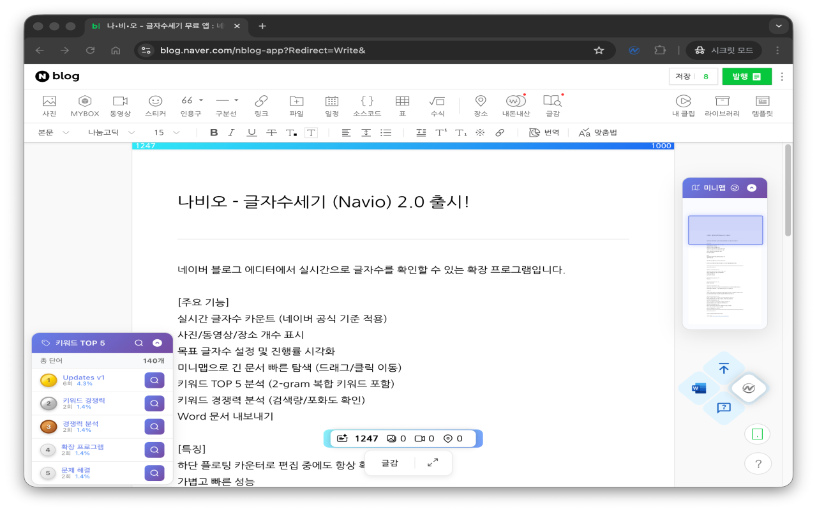
Task: Attach a file with 파일 icon
Action: click(296, 105)
